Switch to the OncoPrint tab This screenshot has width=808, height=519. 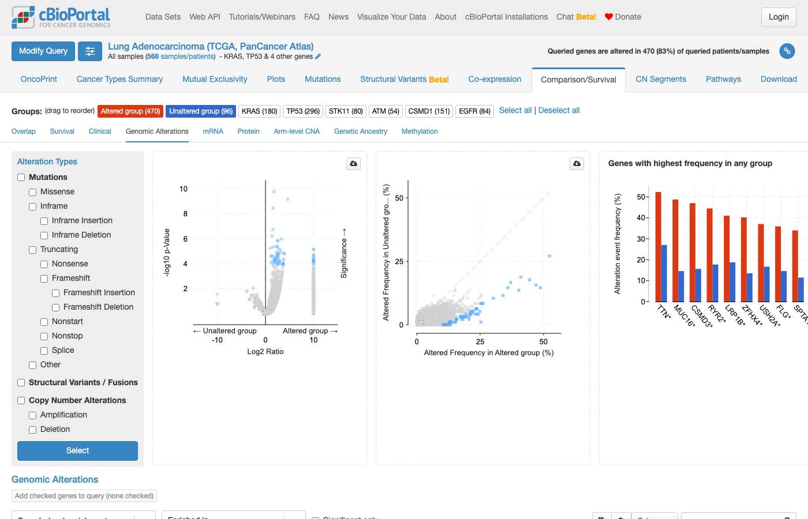pos(39,80)
